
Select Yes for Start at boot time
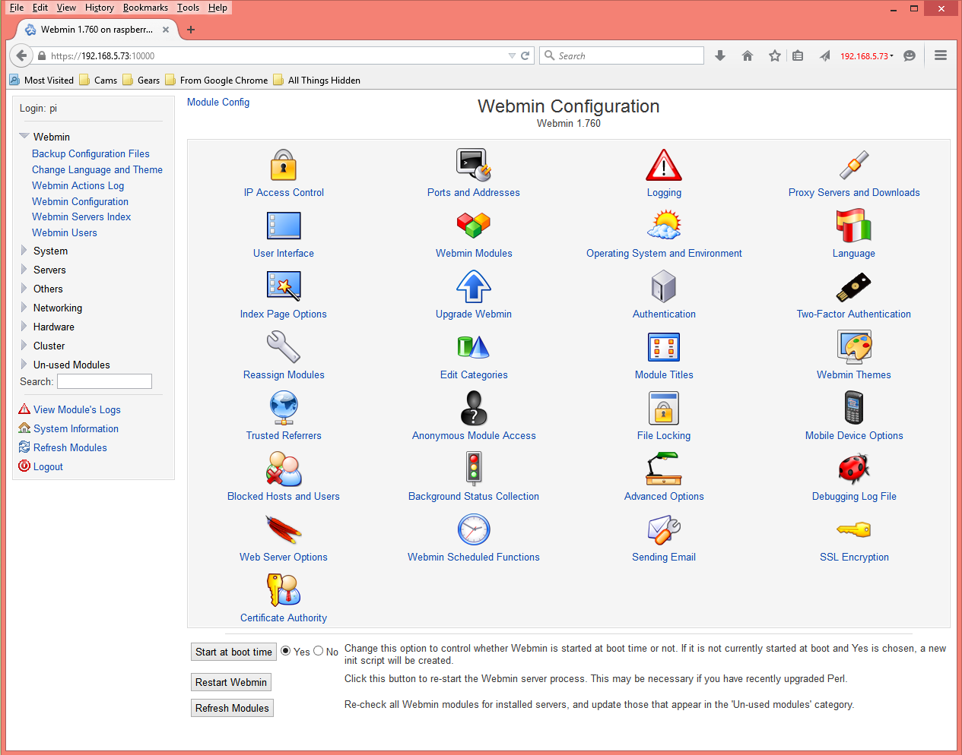(x=285, y=651)
